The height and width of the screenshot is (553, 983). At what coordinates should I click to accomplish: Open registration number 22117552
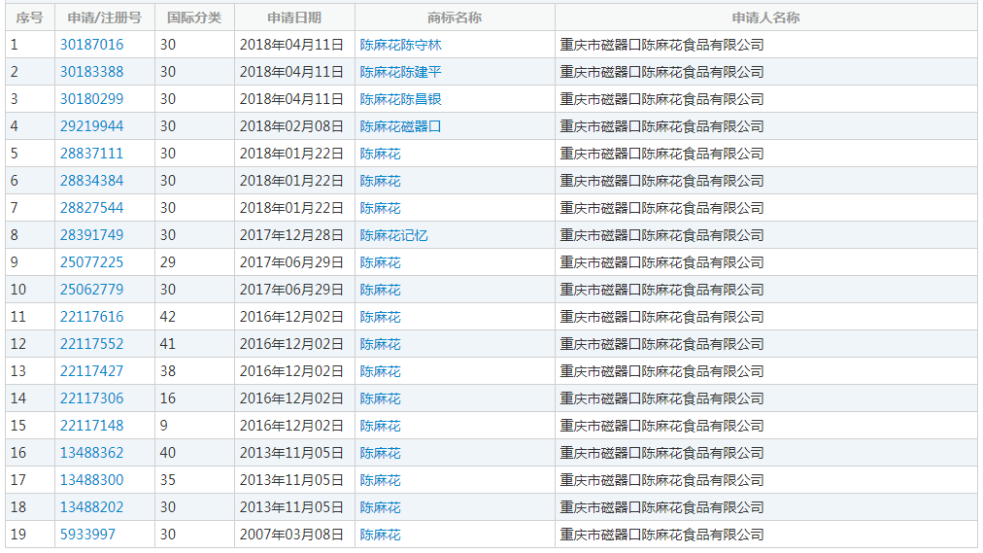tap(91, 344)
